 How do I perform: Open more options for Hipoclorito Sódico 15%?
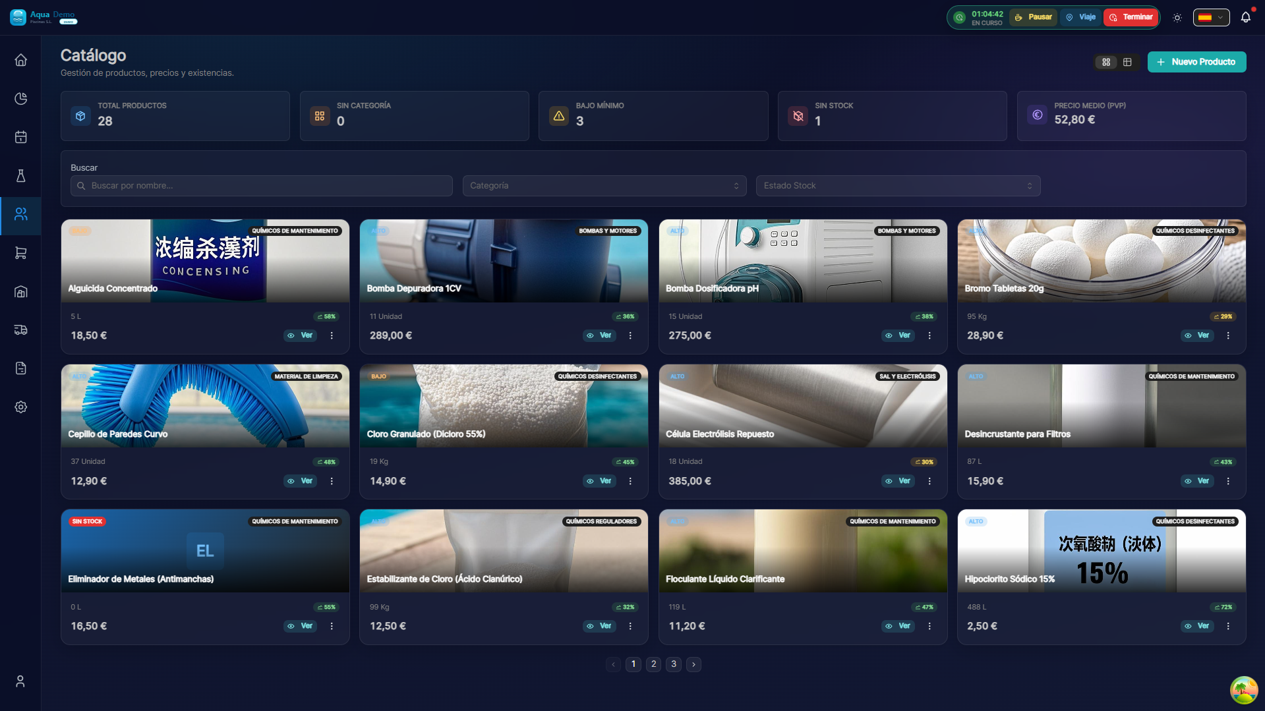click(1228, 626)
